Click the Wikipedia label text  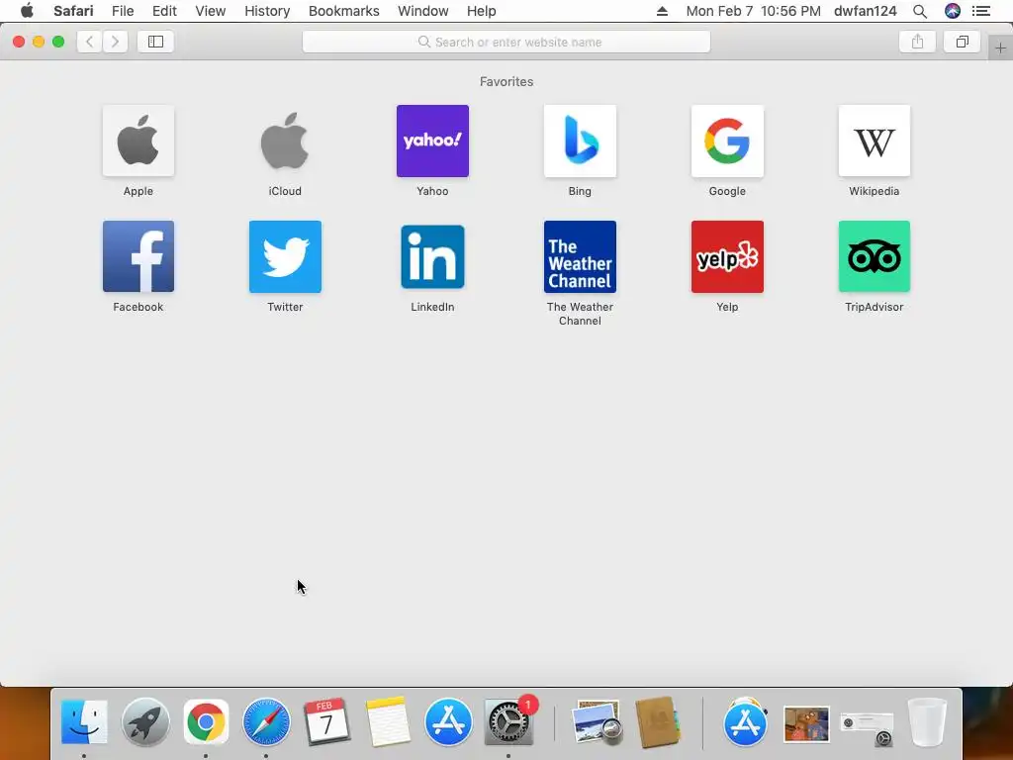click(x=875, y=191)
